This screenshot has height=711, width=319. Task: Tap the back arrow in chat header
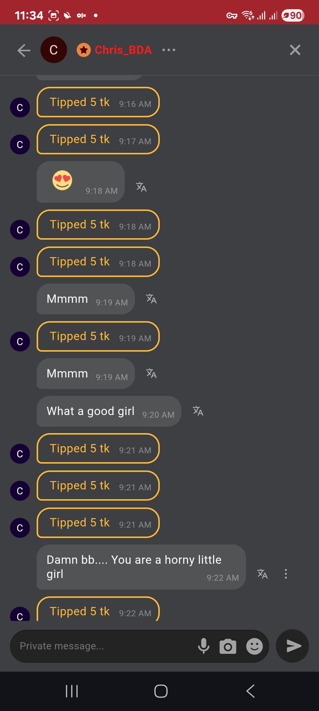(x=24, y=50)
